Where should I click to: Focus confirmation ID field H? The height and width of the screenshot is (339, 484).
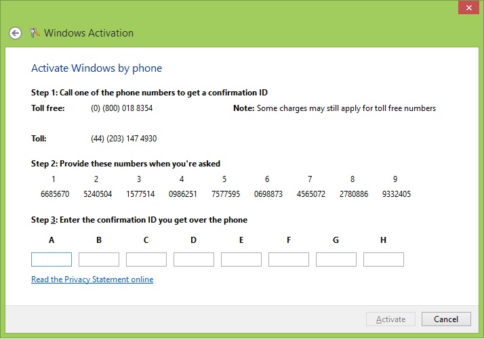(384, 259)
